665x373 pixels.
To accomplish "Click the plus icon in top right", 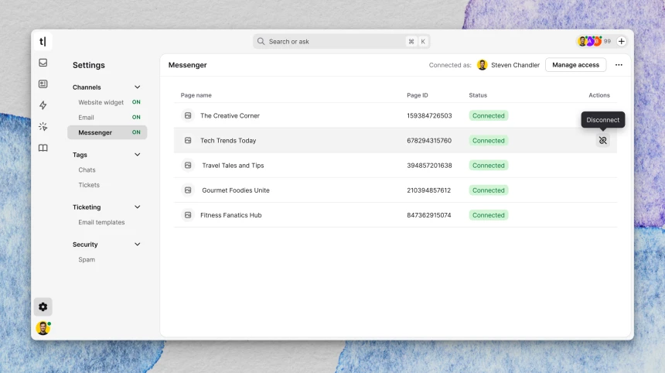I will point(622,41).
